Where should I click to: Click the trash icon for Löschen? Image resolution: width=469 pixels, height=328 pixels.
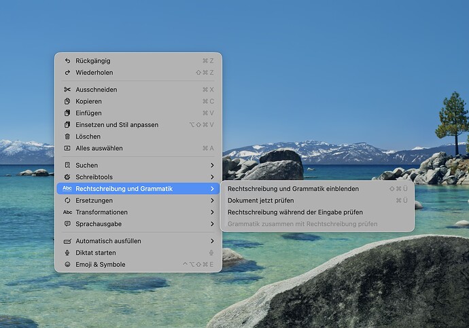pos(67,136)
